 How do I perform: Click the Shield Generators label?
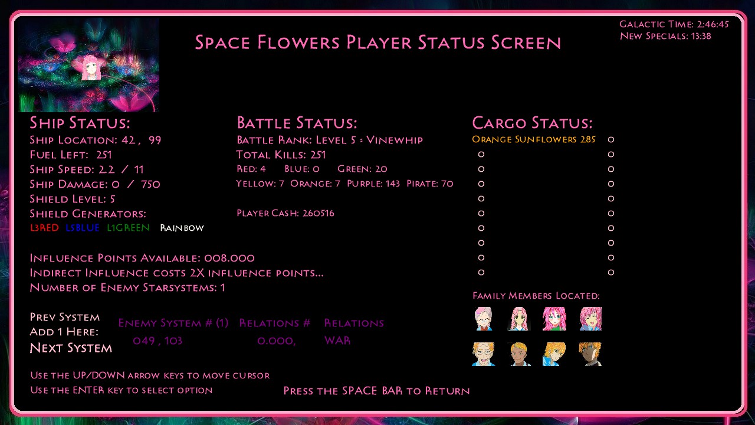point(88,214)
